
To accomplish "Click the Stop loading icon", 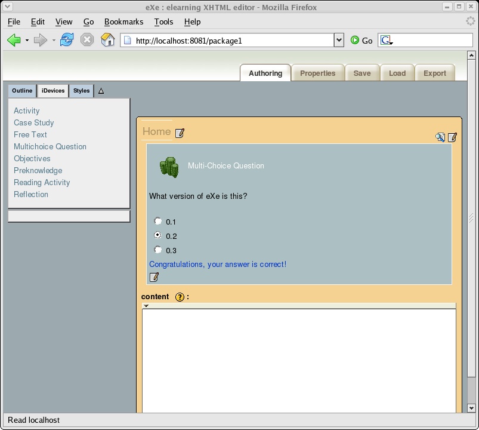I will tap(87, 40).
